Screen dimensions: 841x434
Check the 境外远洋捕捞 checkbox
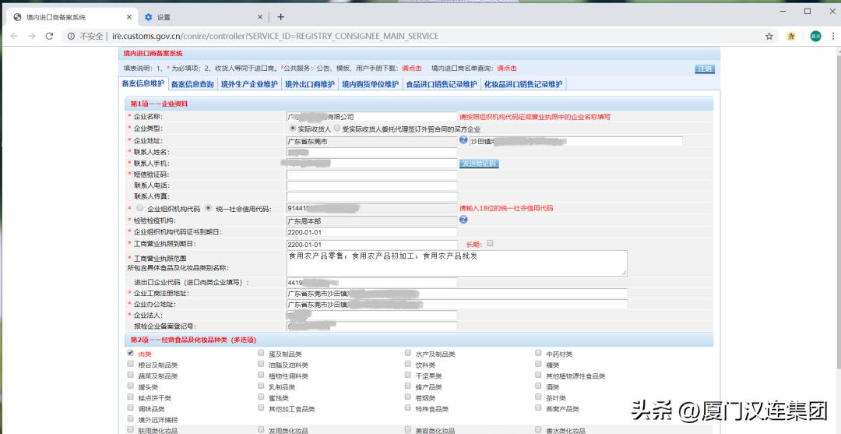(130, 418)
